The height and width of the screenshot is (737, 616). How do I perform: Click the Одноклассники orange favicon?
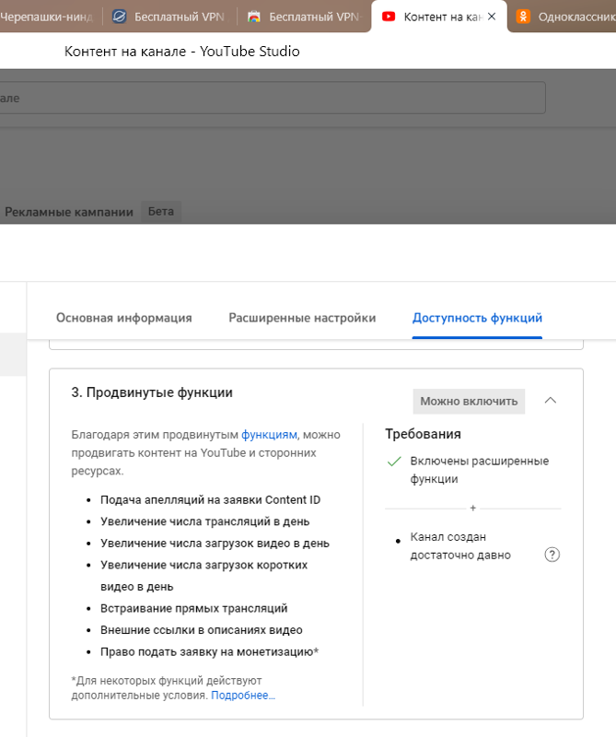click(x=523, y=17)
